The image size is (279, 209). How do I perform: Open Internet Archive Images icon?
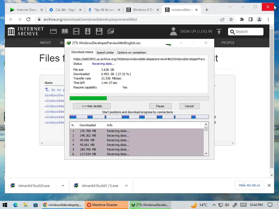111,32
